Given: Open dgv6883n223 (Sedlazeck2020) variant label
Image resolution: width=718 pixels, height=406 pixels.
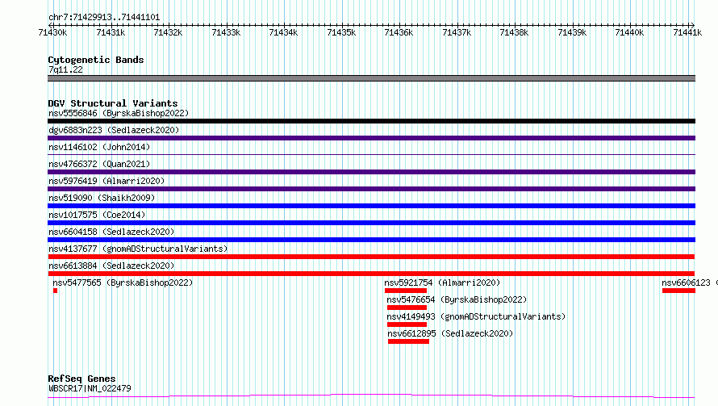Looking at the screenshot, I should tap(114, 130).
